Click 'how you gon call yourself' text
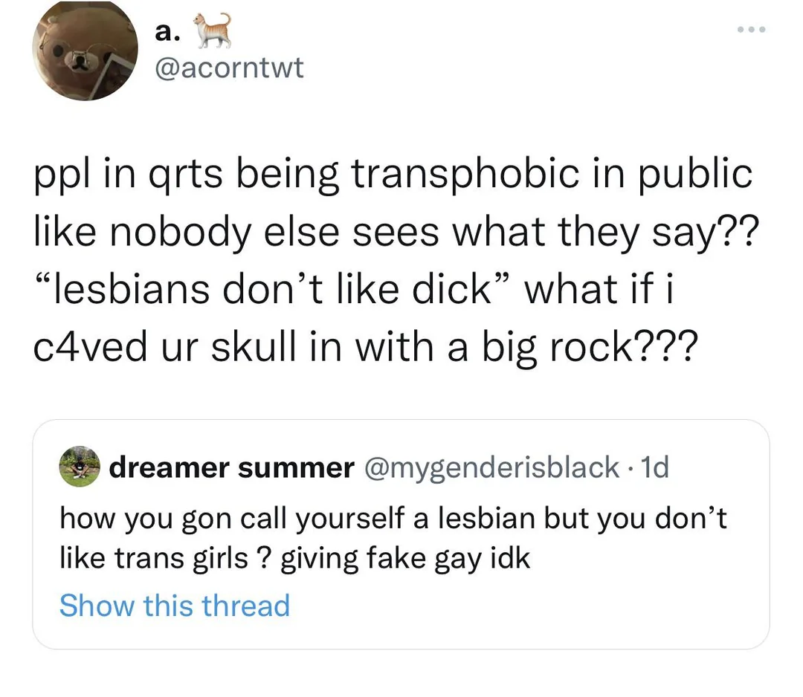The height and width of the screenshot is (697, 803). [x=232, y=519]
